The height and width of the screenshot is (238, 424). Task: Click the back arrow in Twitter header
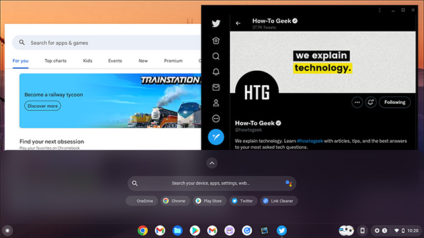point(238,23)
